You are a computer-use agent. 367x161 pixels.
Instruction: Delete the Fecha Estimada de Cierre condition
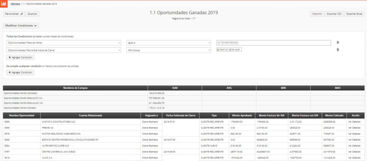[x=338, y=50]
